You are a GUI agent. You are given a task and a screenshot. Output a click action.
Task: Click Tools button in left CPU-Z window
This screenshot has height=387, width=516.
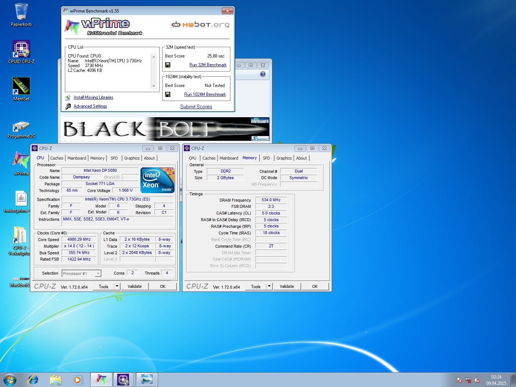(x=104, y=286)
